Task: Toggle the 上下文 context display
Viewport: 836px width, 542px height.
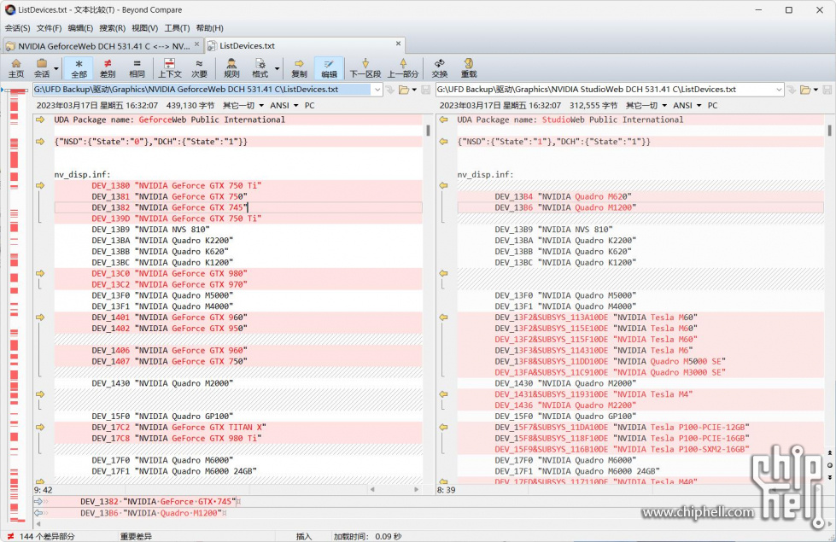Action: [170, 68]
